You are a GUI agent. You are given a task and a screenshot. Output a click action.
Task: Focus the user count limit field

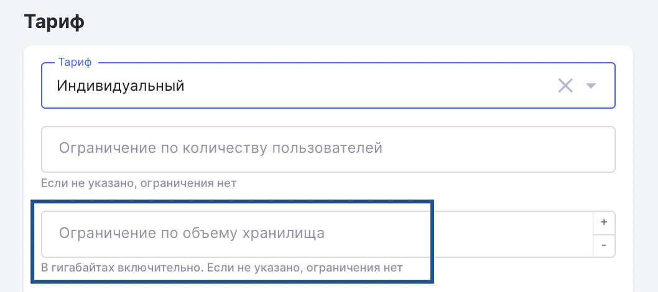coord(328,150)
